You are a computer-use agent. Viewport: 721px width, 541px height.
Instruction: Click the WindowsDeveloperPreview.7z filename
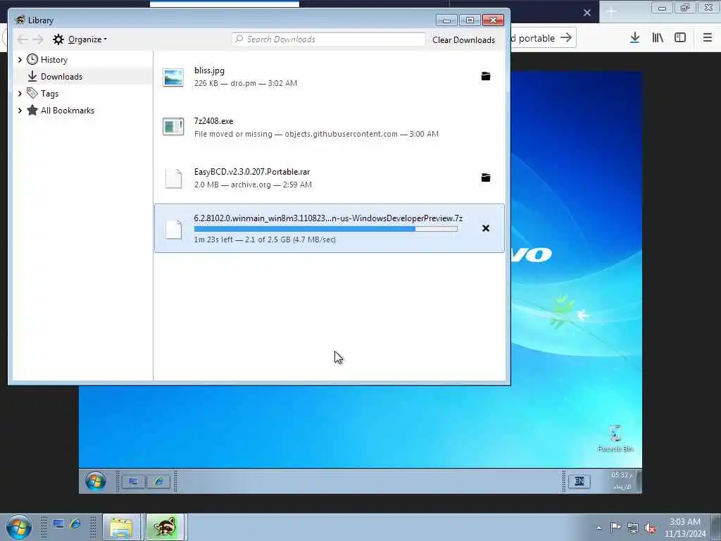point(328,218)
